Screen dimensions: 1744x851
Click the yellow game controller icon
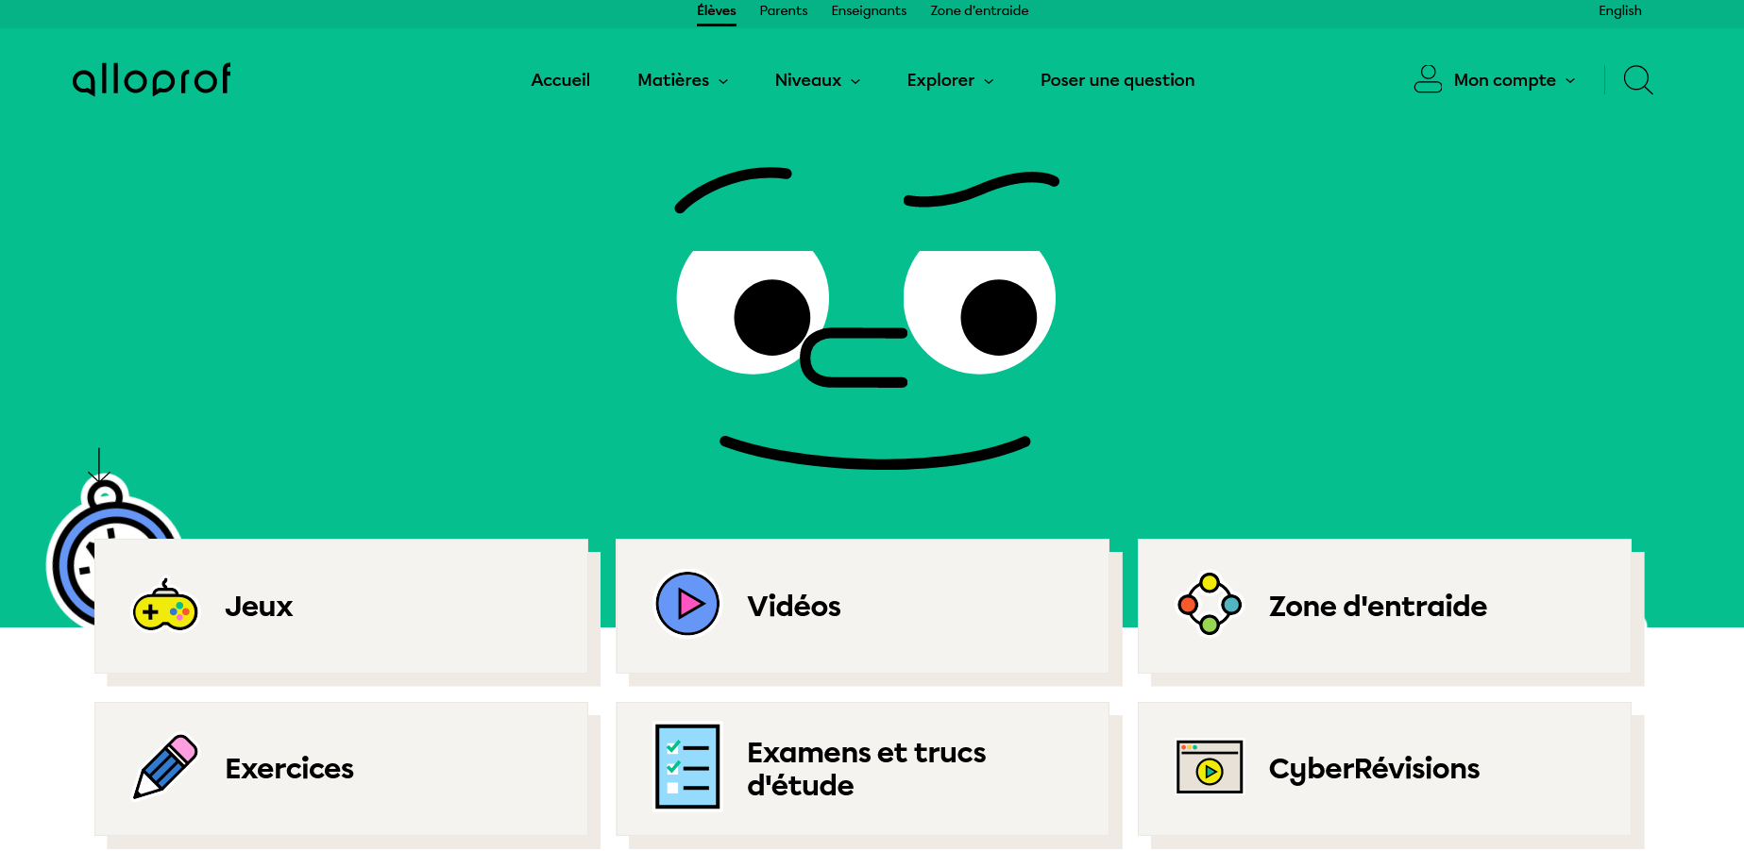[165, 607]
